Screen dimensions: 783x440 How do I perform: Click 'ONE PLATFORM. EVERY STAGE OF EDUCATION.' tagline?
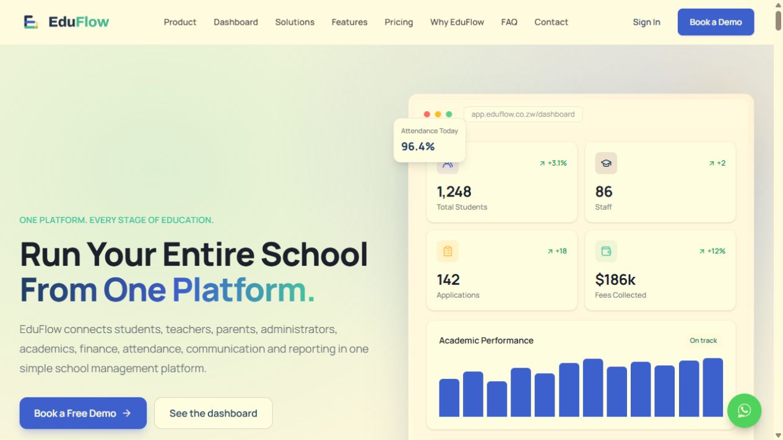pyautogui.click(x=116, y=220)
